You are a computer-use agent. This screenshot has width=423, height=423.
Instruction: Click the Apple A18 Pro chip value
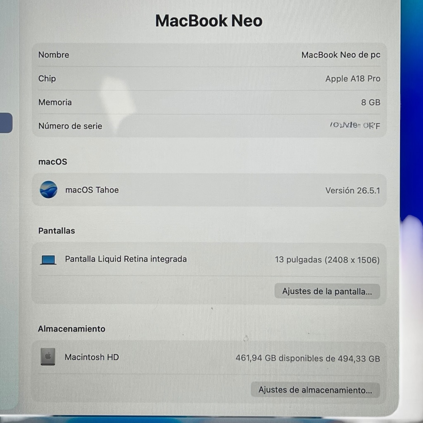(x=353, y=78)
